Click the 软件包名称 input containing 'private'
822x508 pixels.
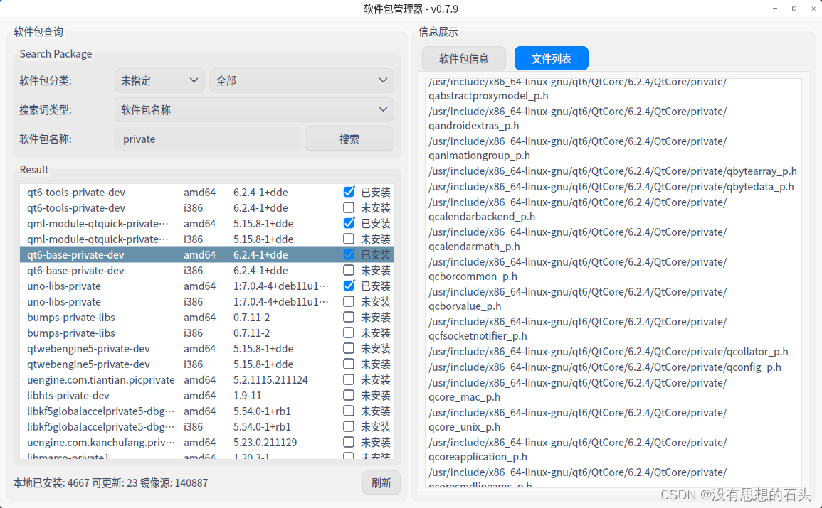[x=206, y=139]
